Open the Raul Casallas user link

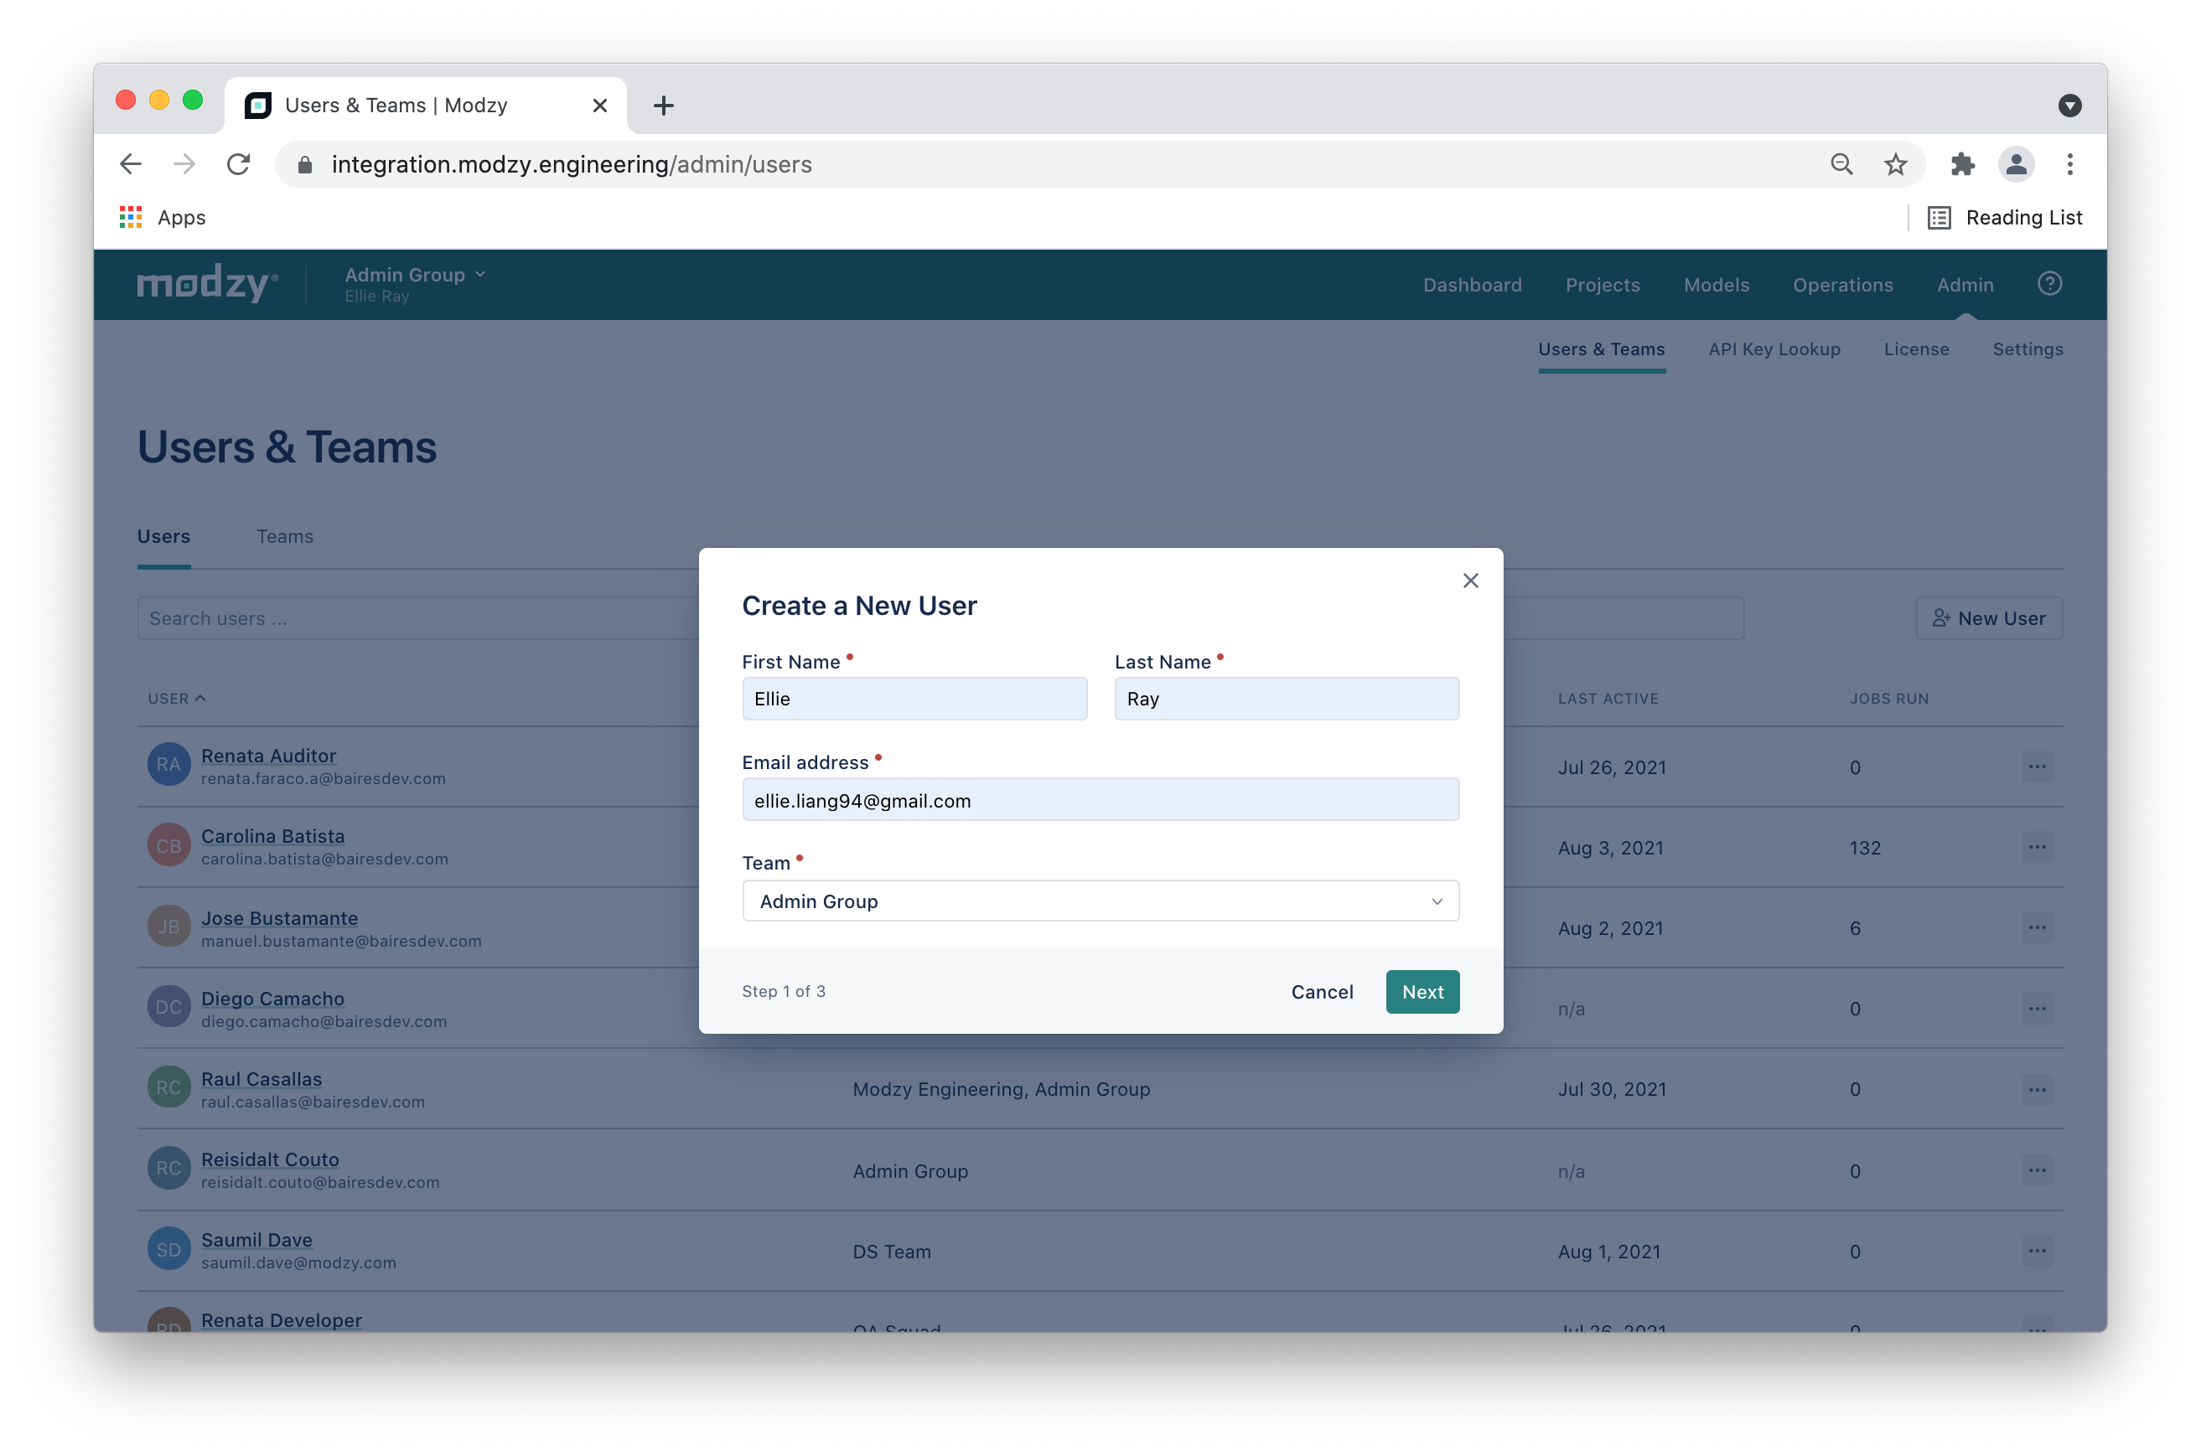coord(261,1079)
